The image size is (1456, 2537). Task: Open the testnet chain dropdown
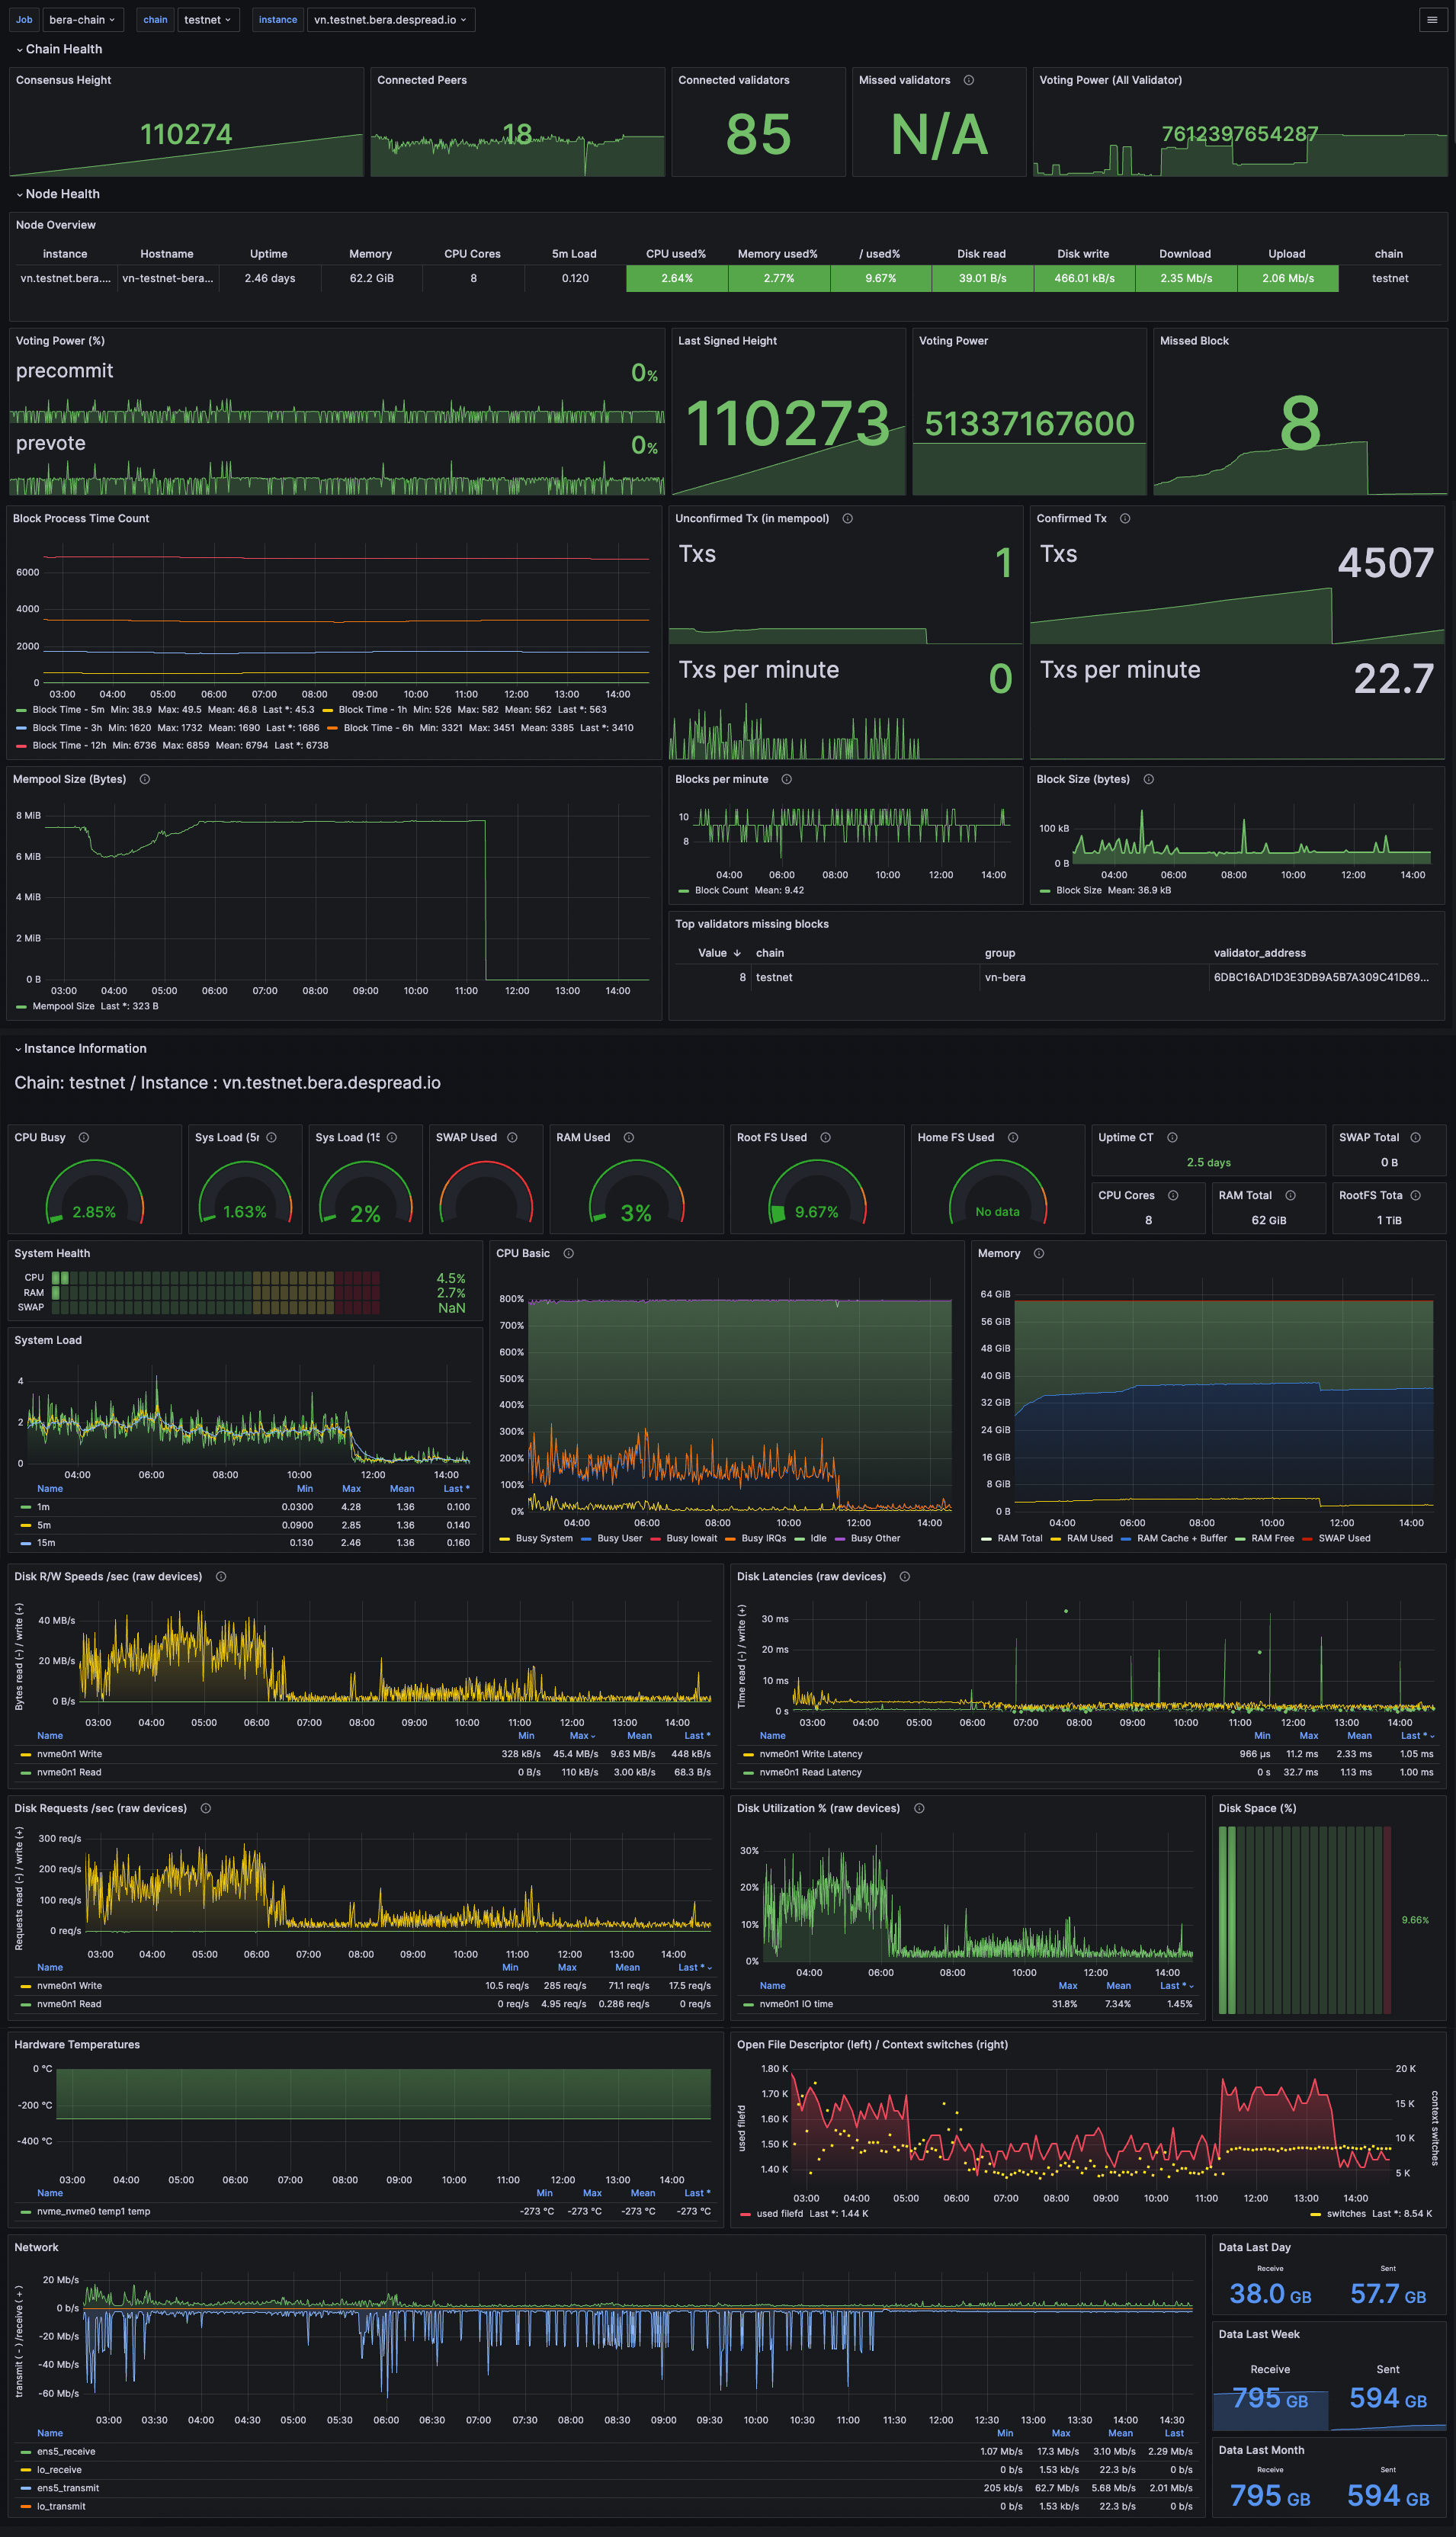coord(208,20)
